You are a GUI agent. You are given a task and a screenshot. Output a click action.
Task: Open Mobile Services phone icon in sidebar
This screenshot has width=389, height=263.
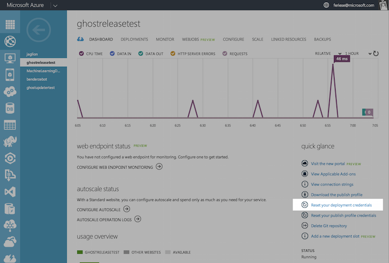coord(10,75)
